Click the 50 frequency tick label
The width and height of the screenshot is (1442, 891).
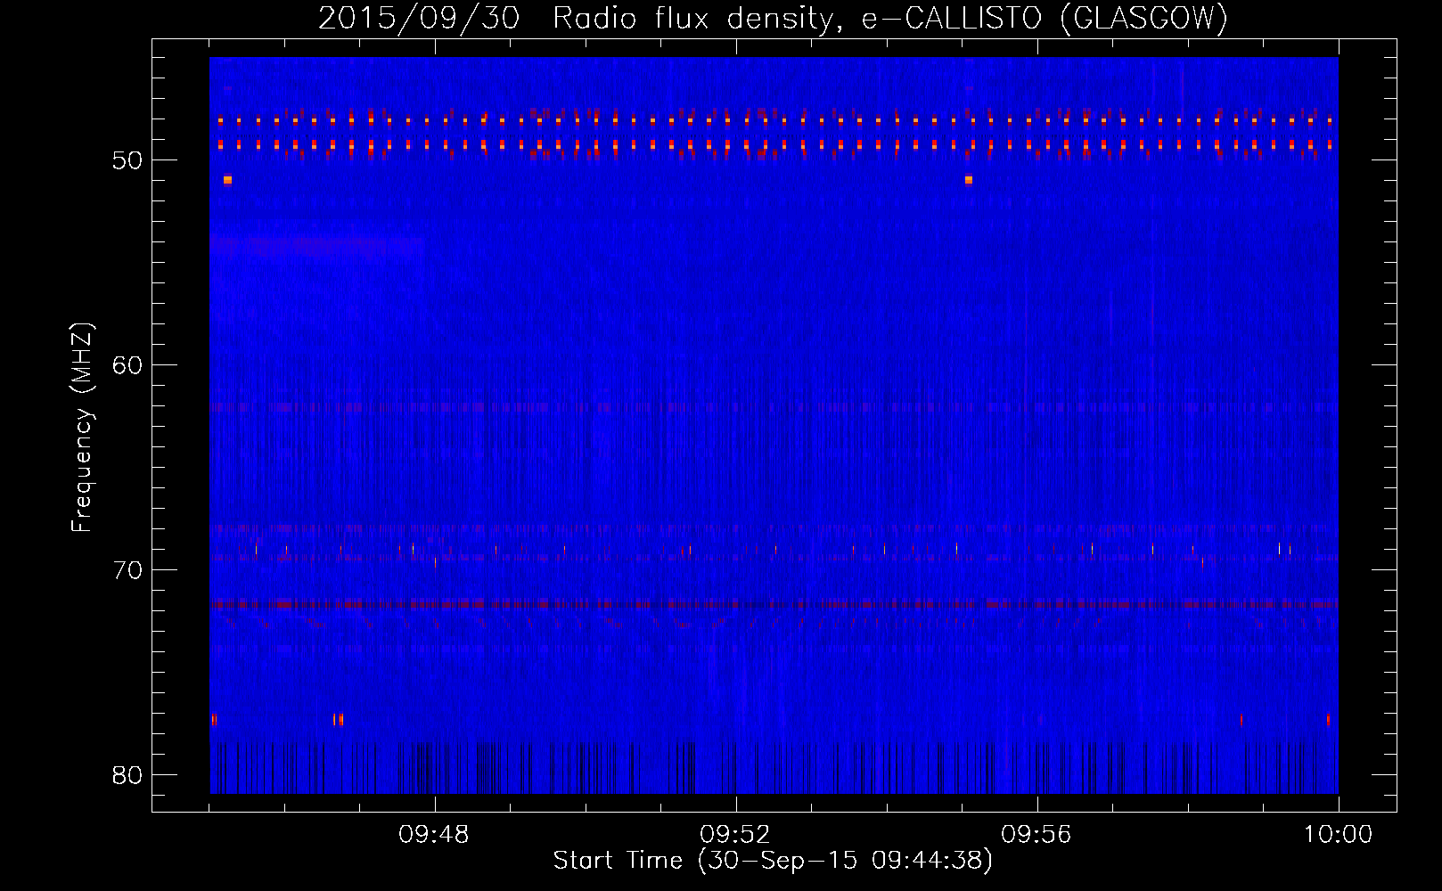[127, 160]
